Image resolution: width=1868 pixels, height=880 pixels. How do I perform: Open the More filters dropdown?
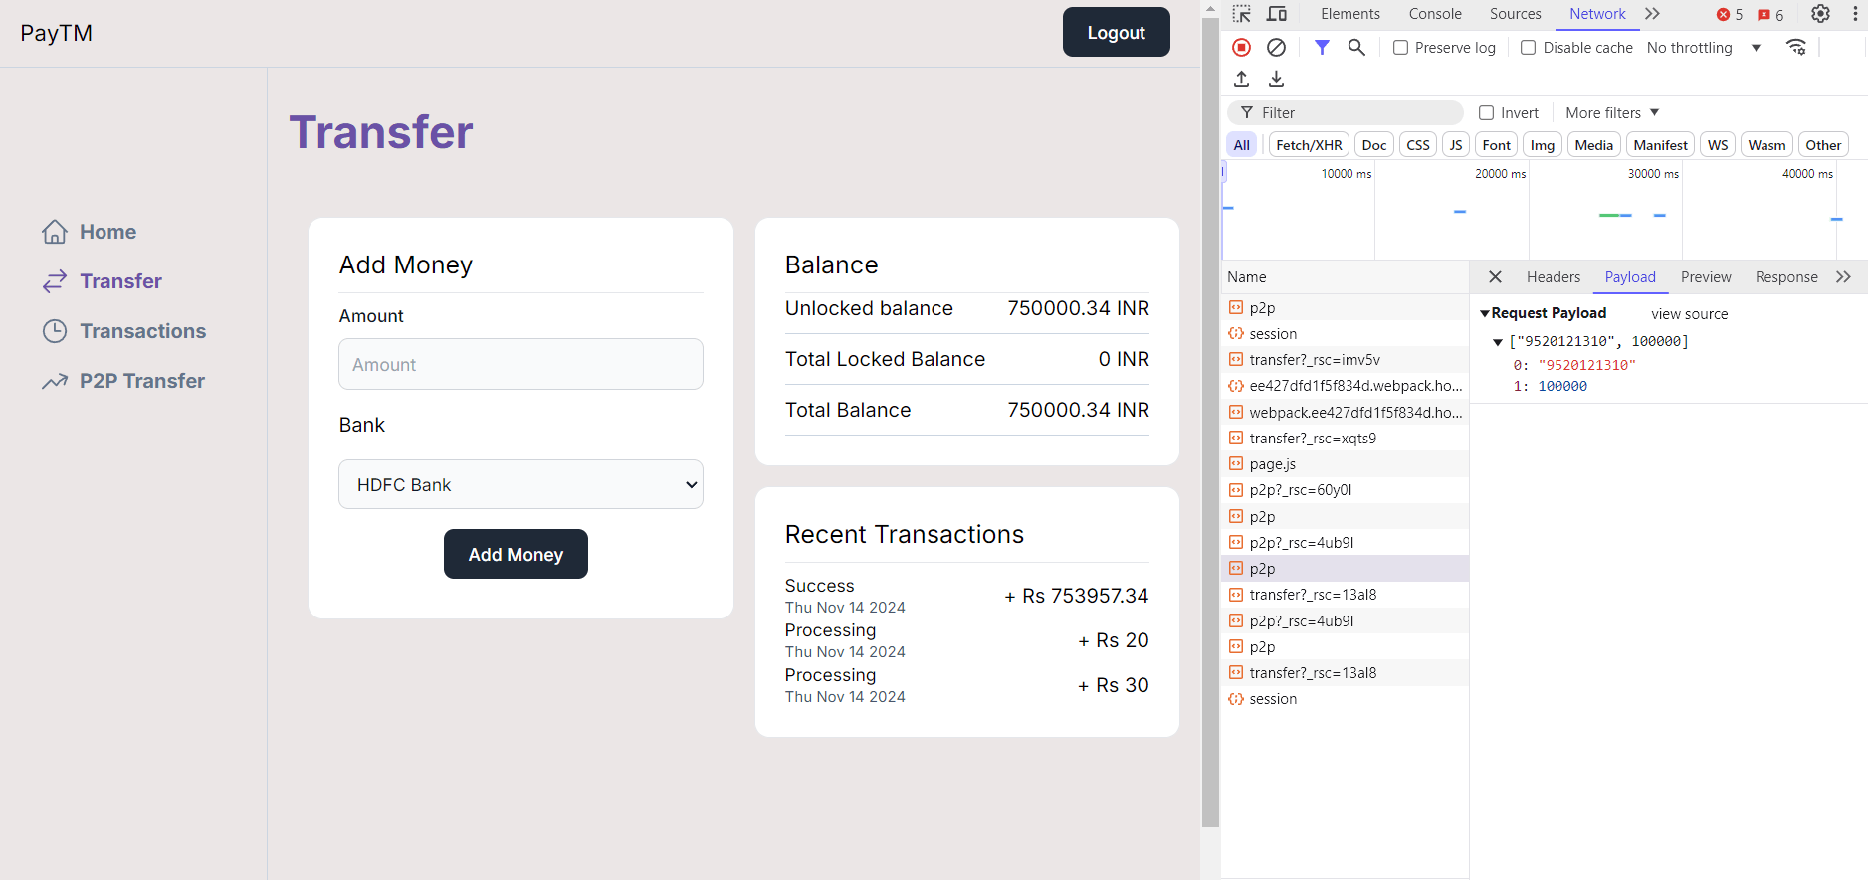(1612, 113)
